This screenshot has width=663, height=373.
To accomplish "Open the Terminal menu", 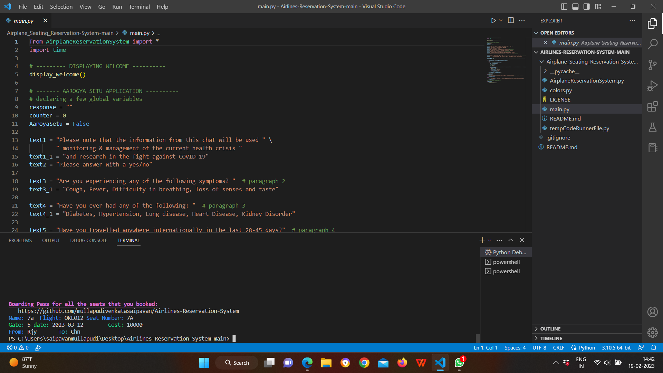I will pos(139,7).
